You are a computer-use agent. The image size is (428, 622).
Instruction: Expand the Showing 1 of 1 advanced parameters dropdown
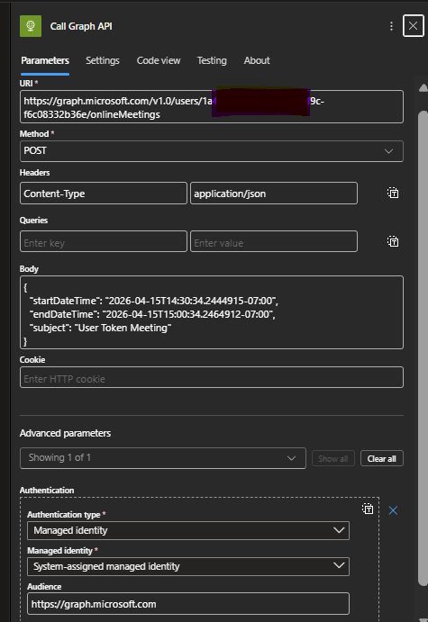[163, 458]
